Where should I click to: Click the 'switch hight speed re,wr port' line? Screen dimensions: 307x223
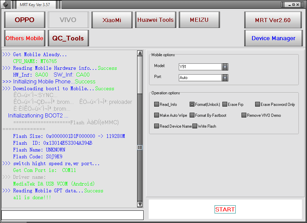click(x=51, y=163)
